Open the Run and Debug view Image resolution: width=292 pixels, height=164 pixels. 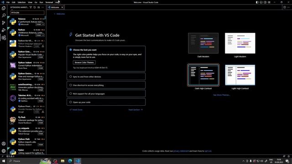(x=4, y=30)
